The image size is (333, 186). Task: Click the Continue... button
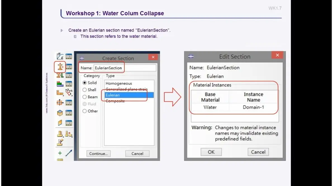click(98, 154)
